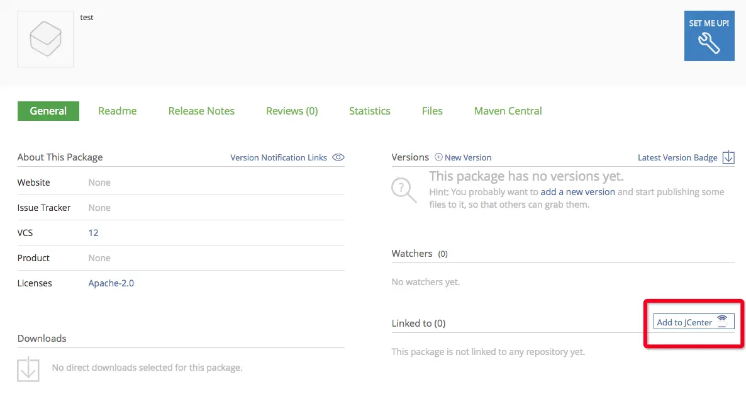Screen dimensions: 746x411
Task: Click the add a new version link
Action: 577,192
